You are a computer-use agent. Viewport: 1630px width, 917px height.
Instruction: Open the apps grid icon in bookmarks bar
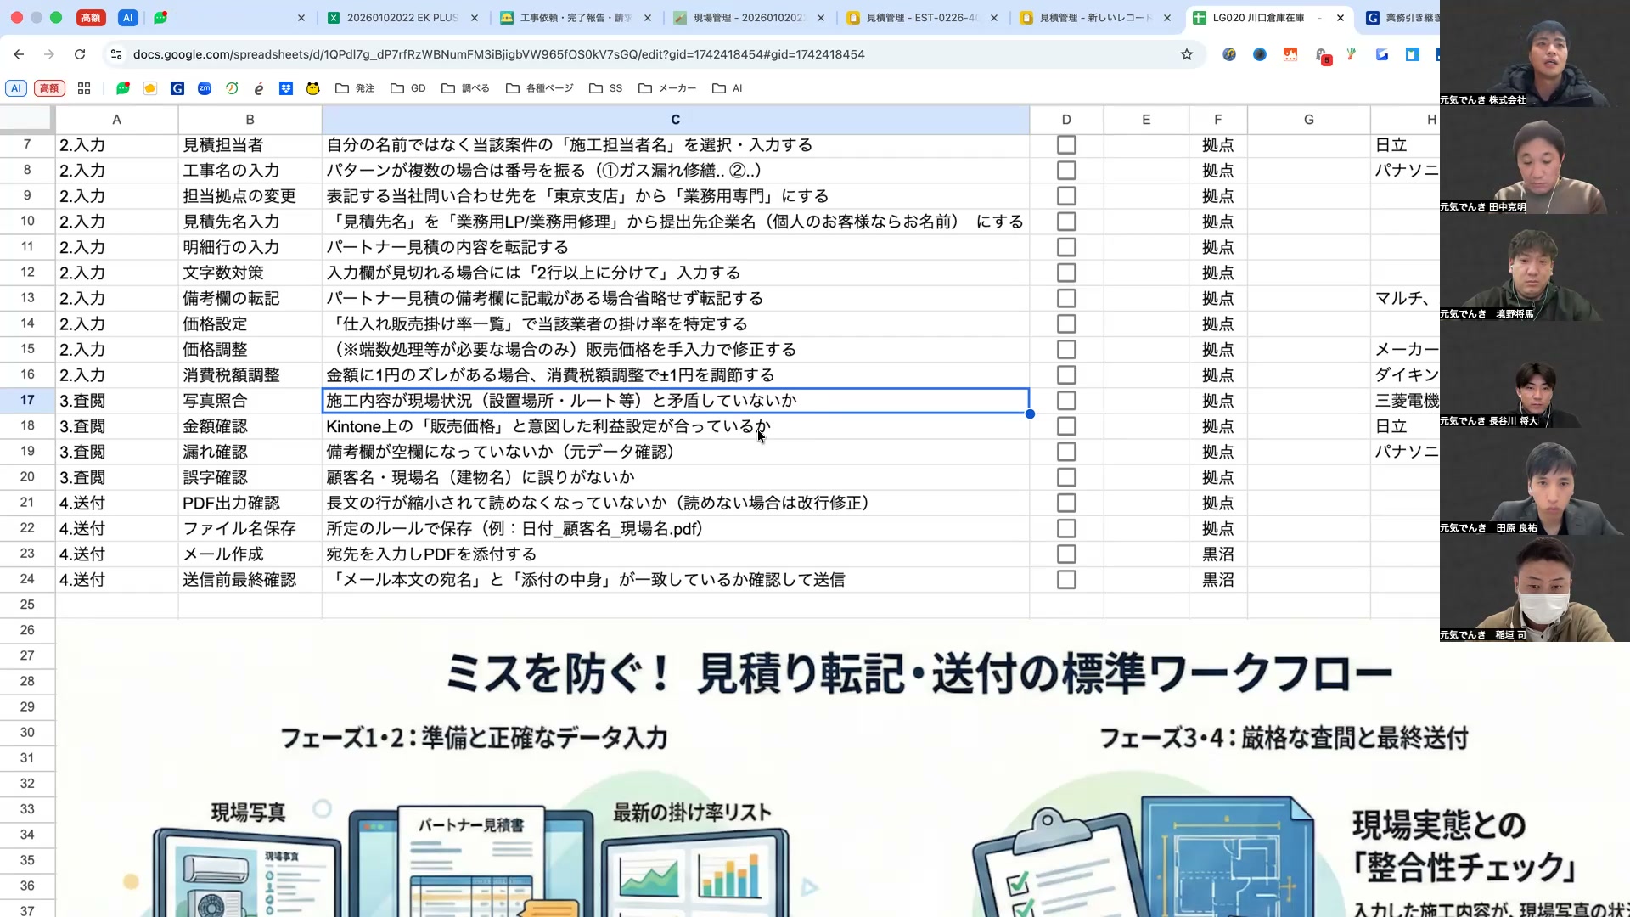[x=84, y=88]
